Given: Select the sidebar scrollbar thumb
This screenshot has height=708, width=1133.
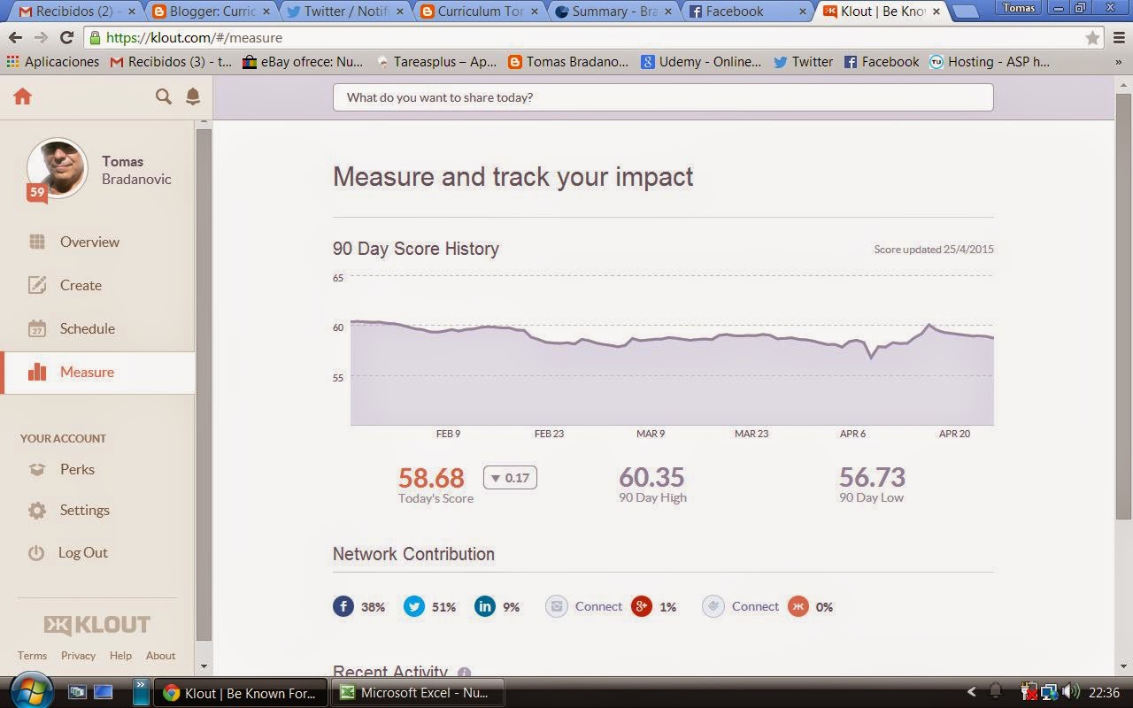Looking at the screenshot, I should point(204,385).
